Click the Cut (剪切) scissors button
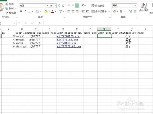 point(9,4)
